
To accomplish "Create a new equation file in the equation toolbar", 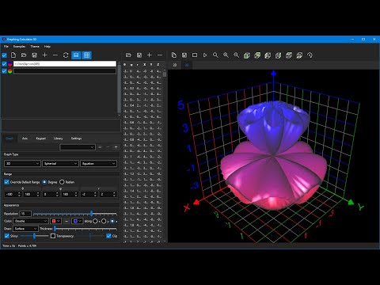I will coord(13,55).
